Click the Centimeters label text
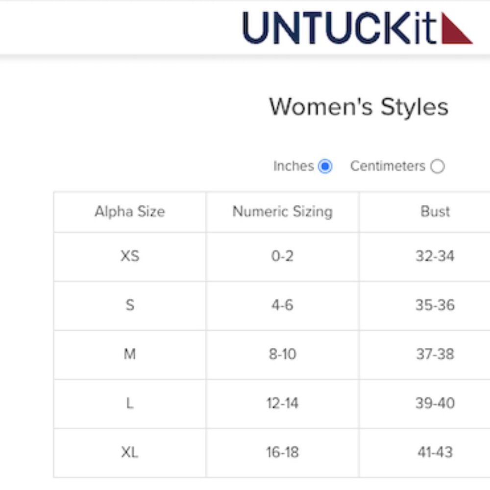490x490 pixels. coord(388,166)
